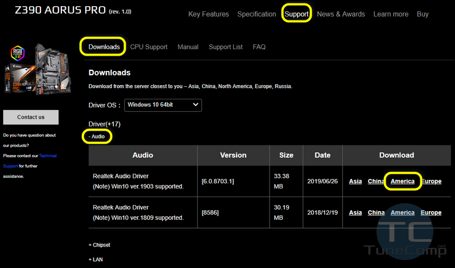Viewport: 455px width, 268px height.
Task: Select version text [6.0.8703.1]
Action: pos(218,181)
